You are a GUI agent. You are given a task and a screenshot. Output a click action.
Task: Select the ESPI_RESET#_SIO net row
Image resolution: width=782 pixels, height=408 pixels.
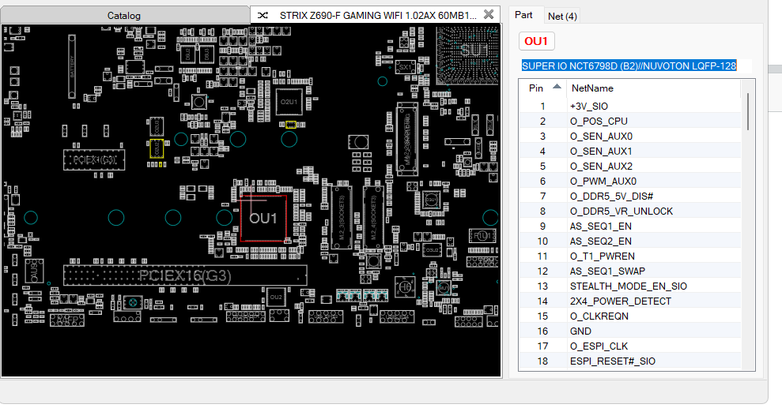click(x=630, y=361)
